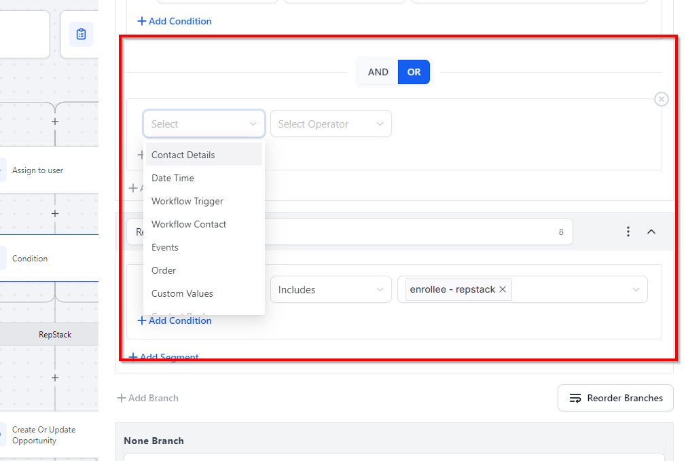Image resolution: width=686 pixels, height=461 pixels.
Task: Remove the 'enrollee - repstack' tag
Action: click(x=503, y=289)
